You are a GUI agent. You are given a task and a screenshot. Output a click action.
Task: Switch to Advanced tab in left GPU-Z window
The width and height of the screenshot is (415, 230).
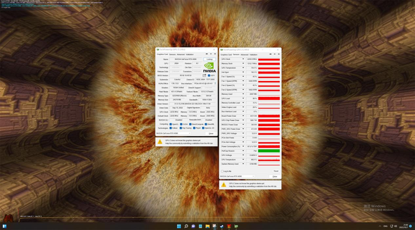(x=181, y=54)
